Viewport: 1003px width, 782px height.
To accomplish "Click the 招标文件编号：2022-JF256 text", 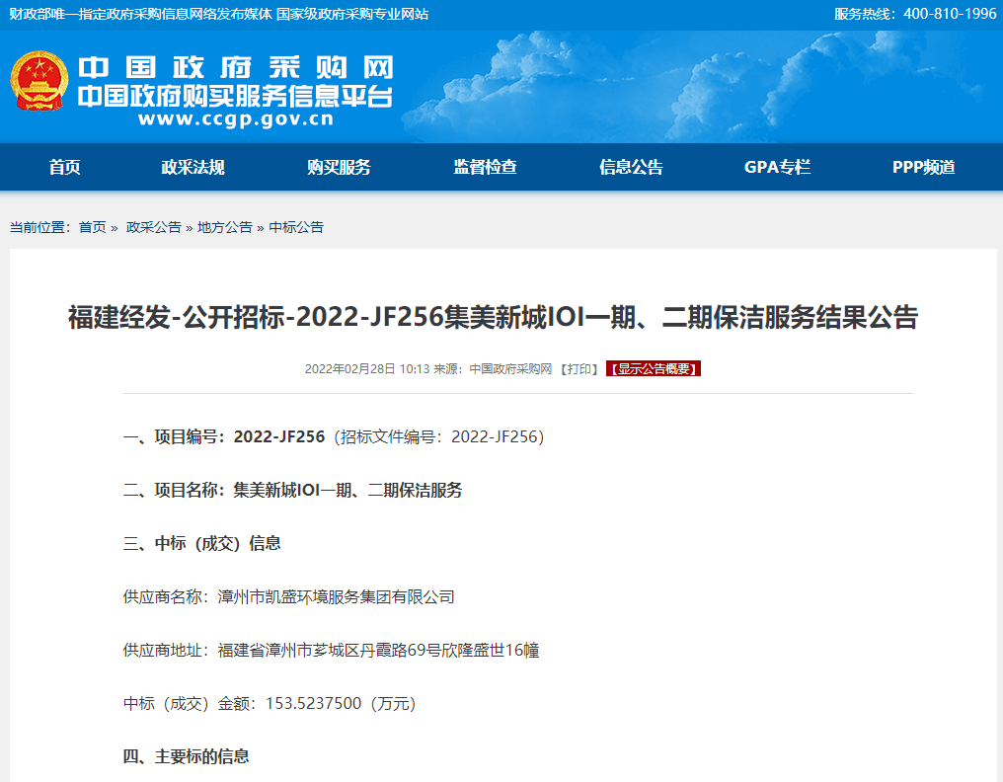I will (438, 436).
